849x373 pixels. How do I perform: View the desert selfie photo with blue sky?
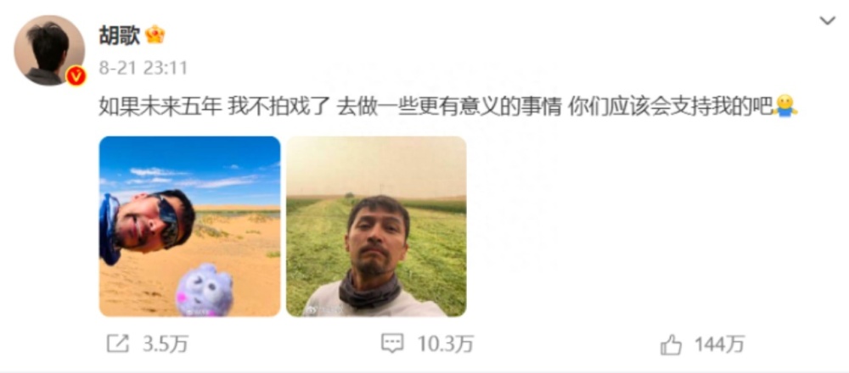click(189, 226)
